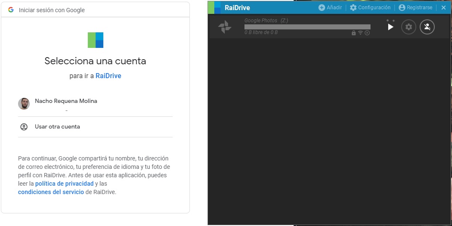Connect the Google Photos drive with play button
This screenshot has height=226, width=452.
(x=391, y=27)
